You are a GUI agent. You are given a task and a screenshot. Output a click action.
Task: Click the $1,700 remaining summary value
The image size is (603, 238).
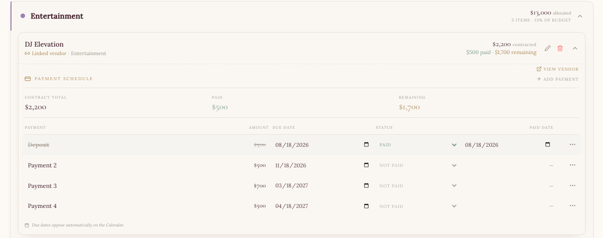[x=409, y=107]
